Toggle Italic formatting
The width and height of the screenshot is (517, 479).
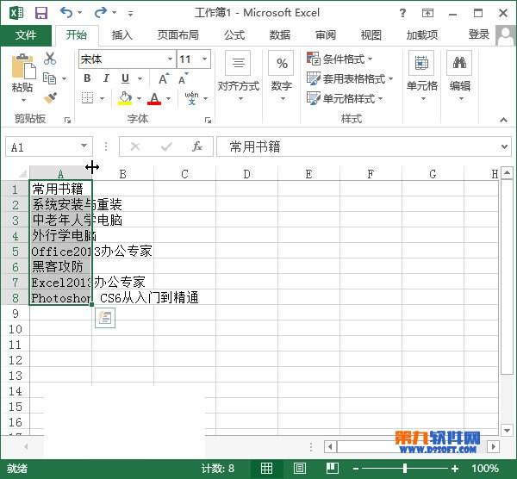[x=105, y=78]
